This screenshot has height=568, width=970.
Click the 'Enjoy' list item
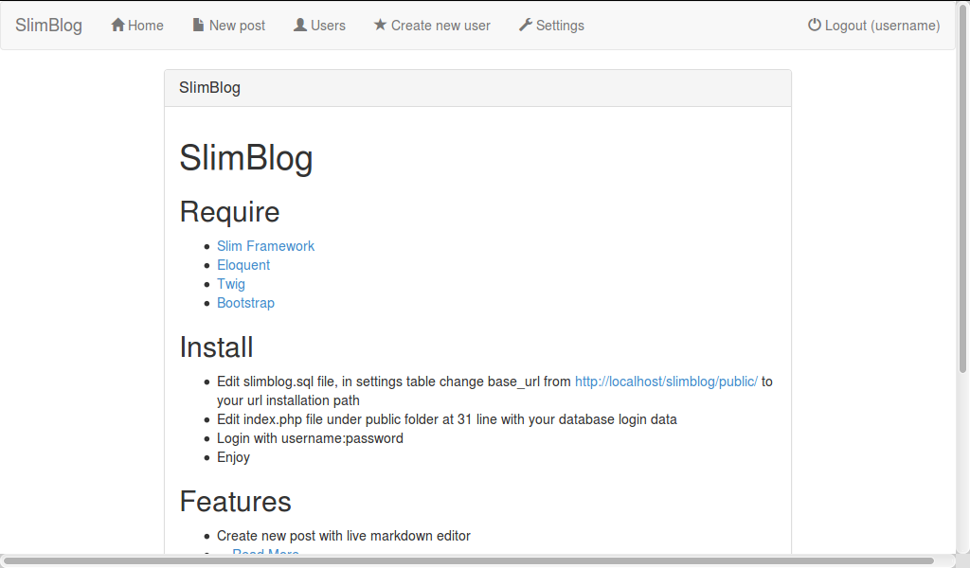pos(233,457)
